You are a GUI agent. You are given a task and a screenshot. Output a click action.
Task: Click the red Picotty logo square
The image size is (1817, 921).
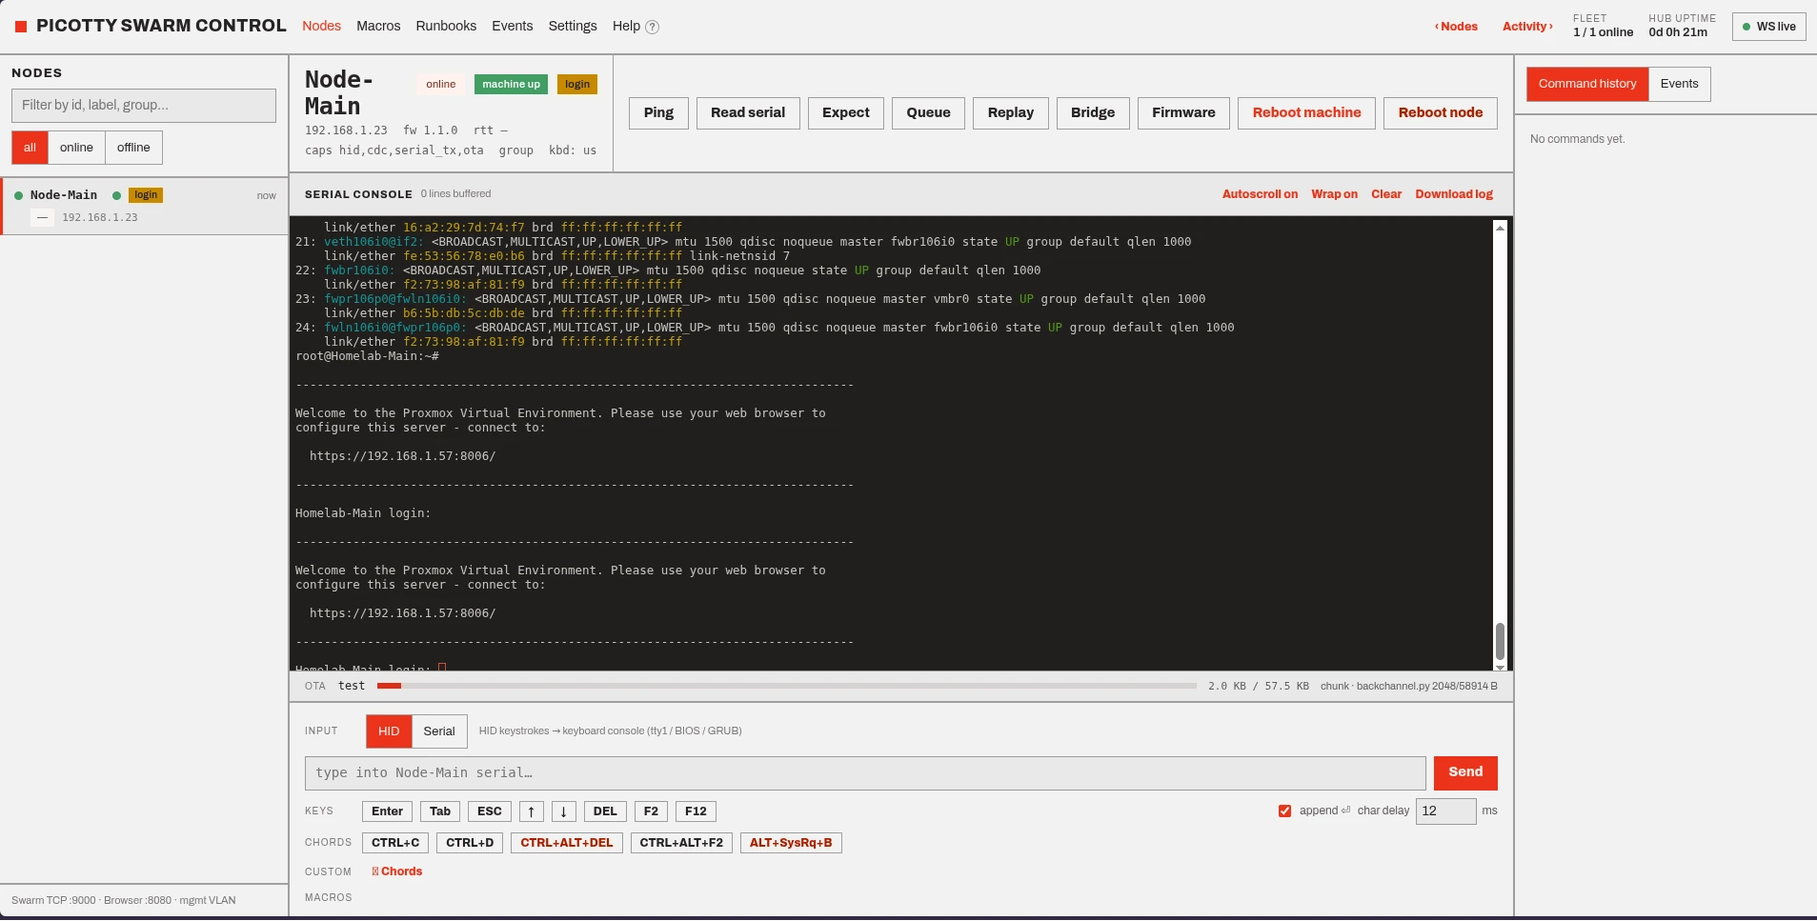pos(21,27)
